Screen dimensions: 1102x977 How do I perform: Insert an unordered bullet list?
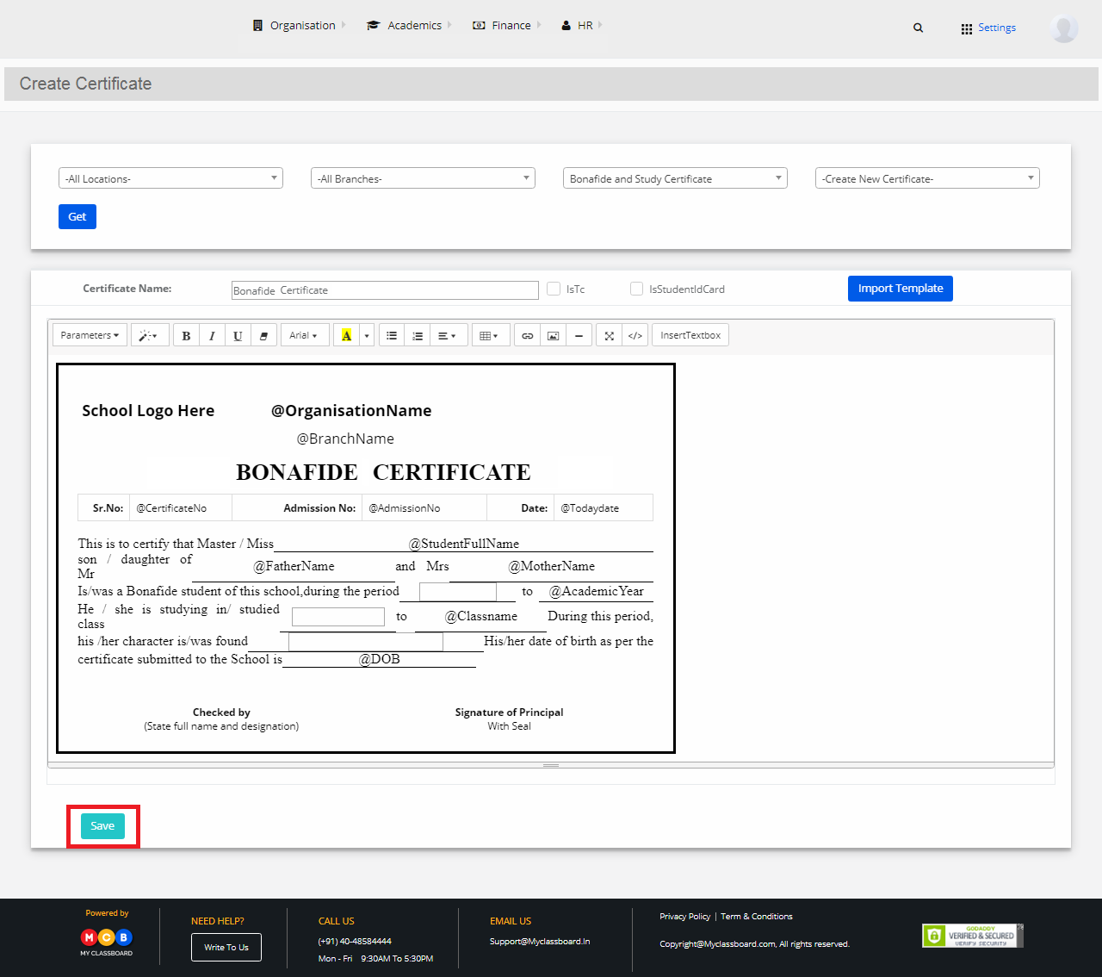click(392, 335)
